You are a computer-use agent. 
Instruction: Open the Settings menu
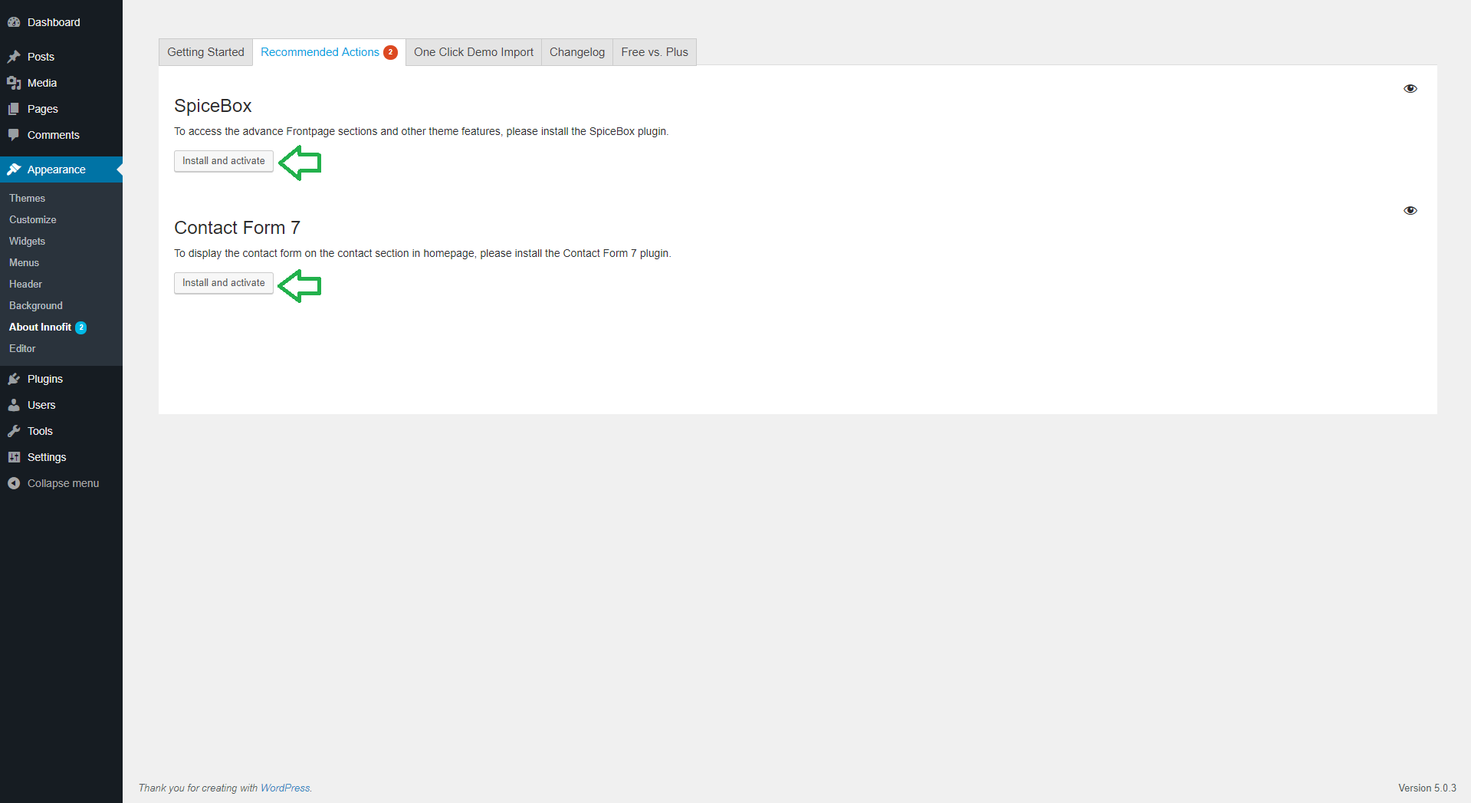61,457
